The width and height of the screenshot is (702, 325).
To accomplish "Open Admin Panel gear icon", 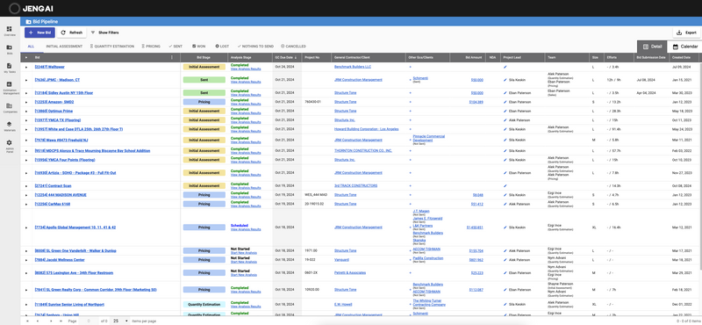I will (x=10, y=142).
